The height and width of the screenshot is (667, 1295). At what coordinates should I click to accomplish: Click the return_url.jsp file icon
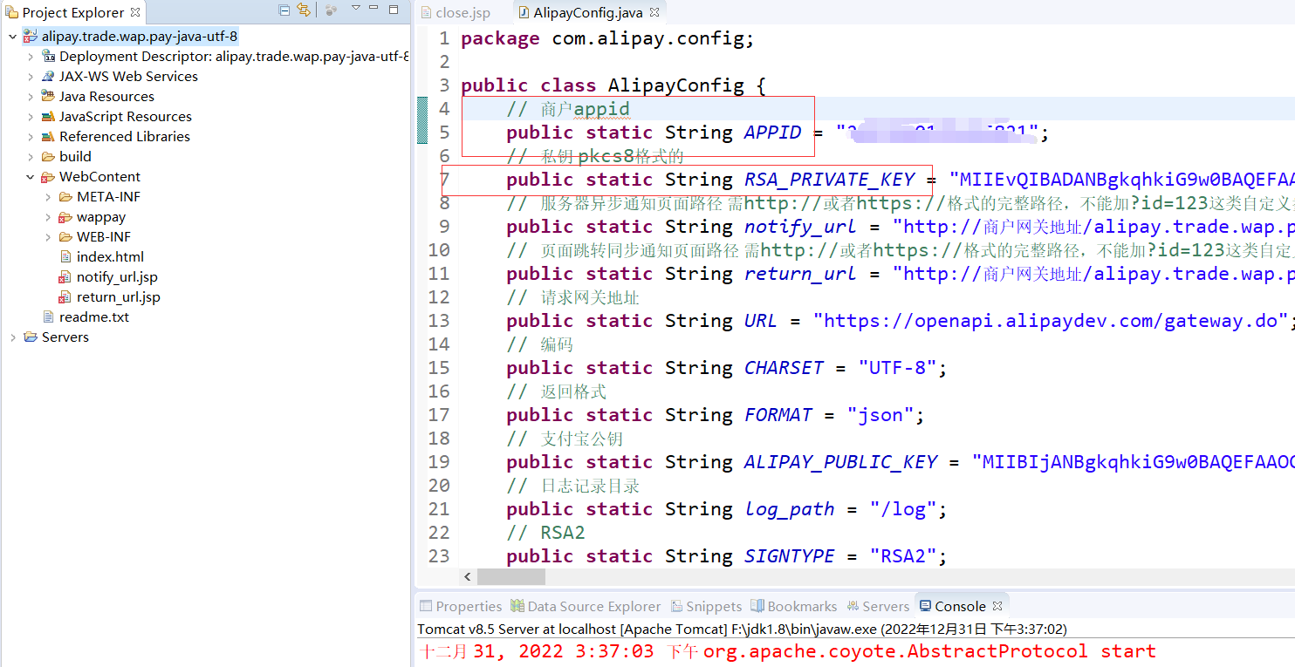(65, 297)
